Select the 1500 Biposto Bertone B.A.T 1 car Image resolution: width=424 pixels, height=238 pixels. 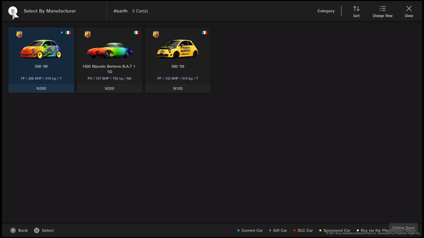(110, 60)
